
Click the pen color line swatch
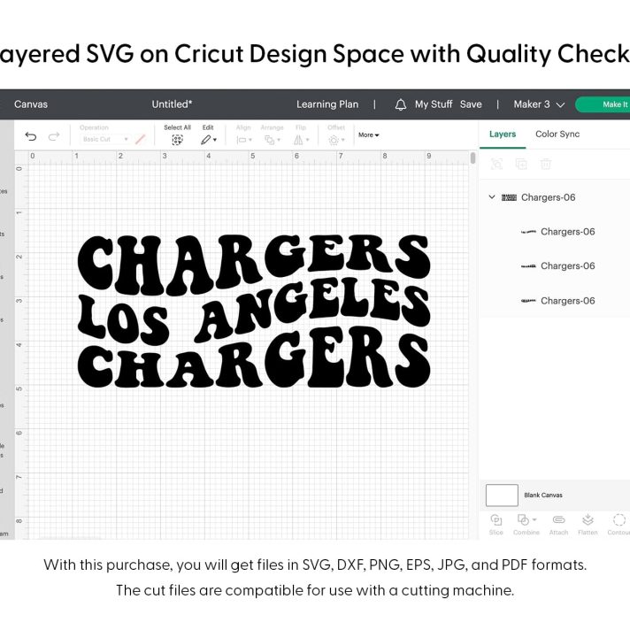(140, 140)
